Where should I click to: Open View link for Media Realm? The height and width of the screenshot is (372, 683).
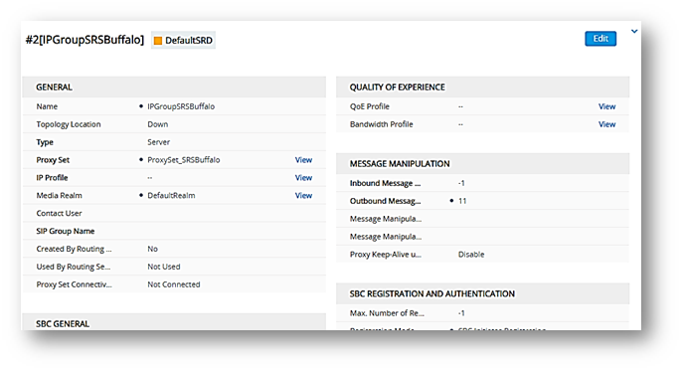[x=303, y=196]
